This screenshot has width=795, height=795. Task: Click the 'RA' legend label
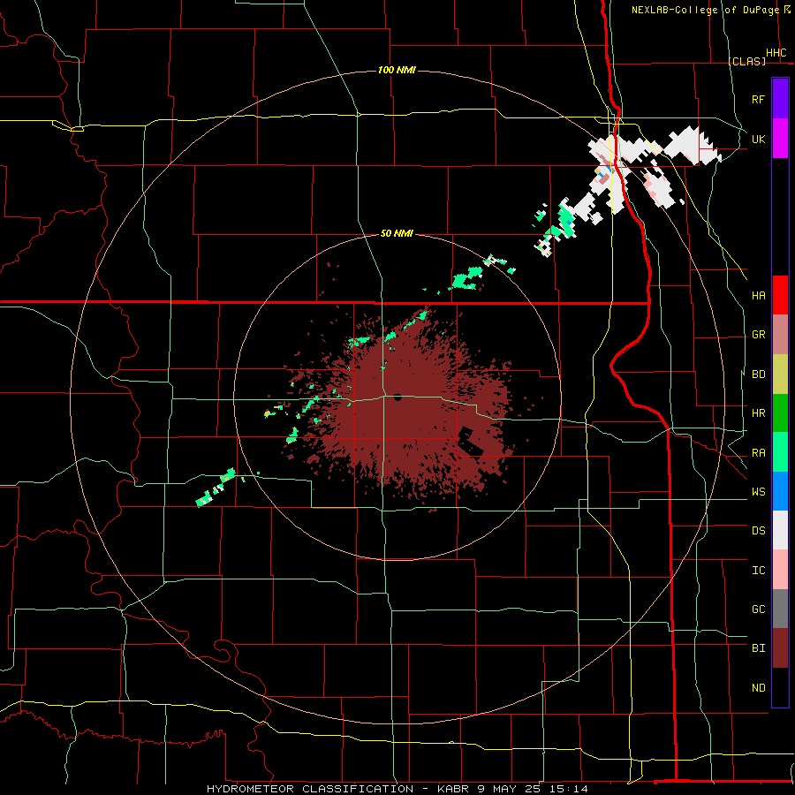[759, 452]
